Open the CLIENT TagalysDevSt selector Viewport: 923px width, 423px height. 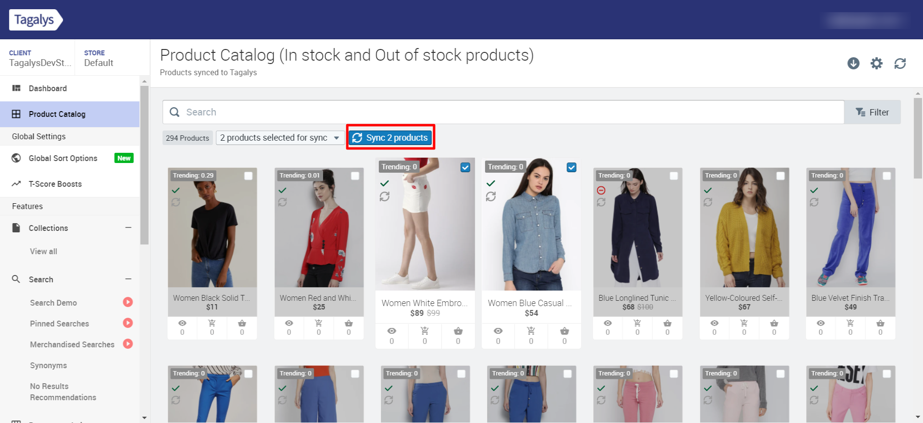38,58
